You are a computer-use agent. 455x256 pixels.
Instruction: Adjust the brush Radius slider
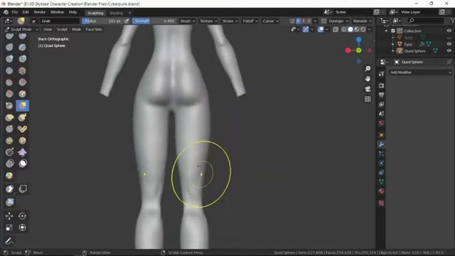pos(102,21)
